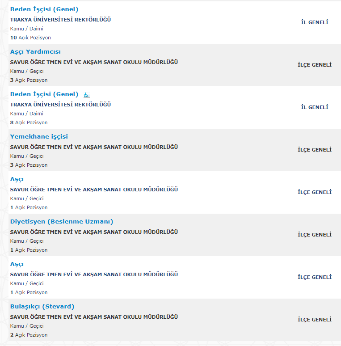Open the Yemekhane işçisi job listing

39,137
